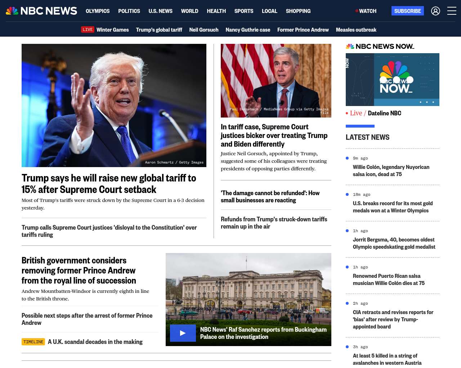This screenshot has width=461, height=368.
Task: Open CIA retracts and revises reports story
Action: [393, 319]
